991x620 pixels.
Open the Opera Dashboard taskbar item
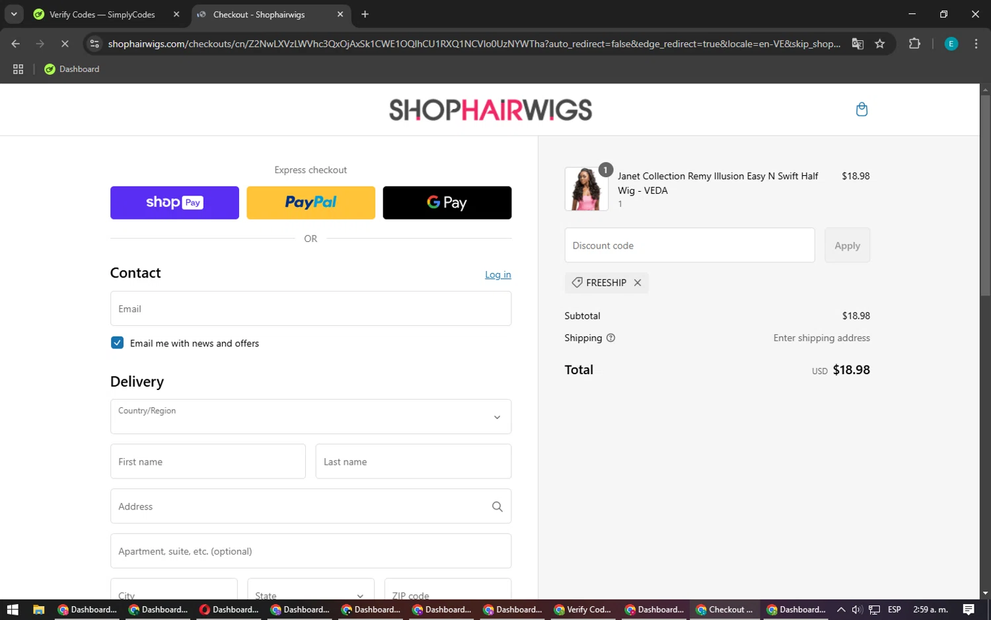[x=229, y=609]
